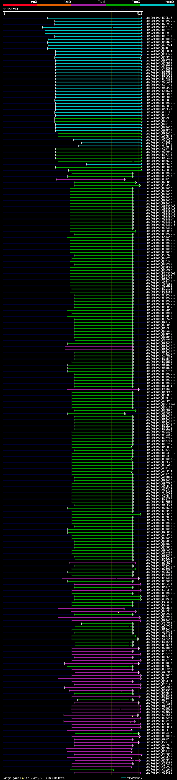Select the UniRef100_C7QQ02 label
This screenshot has height=780, width=177.
tap(158, 755)
